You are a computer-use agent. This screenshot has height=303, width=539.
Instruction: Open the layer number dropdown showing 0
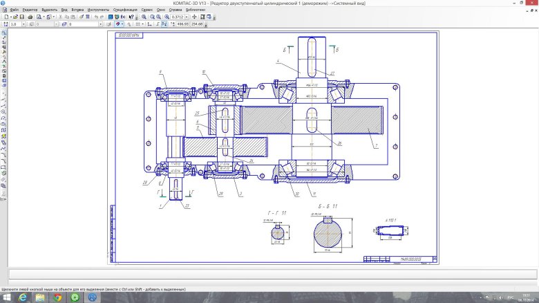[x=101, y=24]
